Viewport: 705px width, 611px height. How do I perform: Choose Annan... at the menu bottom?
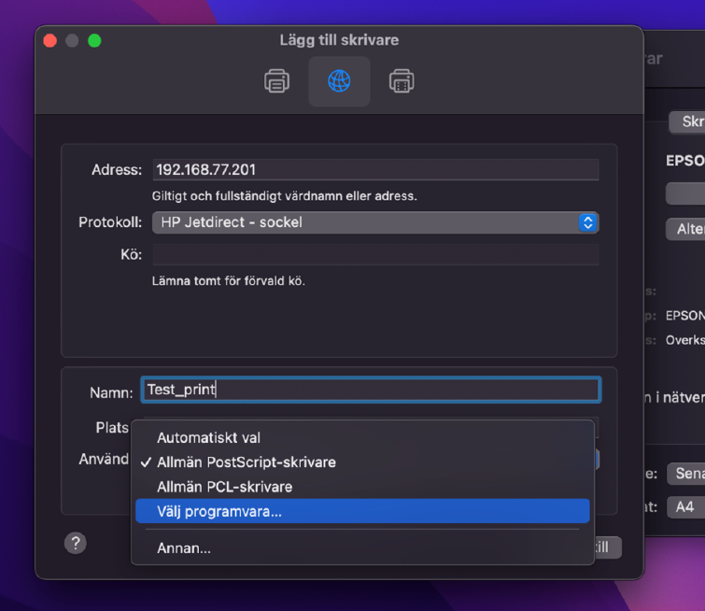[184, 548]
